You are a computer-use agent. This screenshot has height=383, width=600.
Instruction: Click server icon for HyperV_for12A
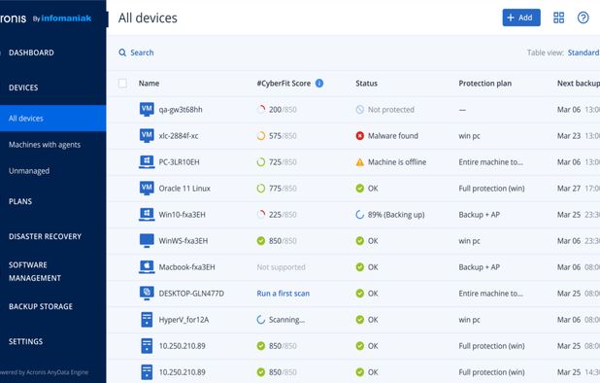147,320
